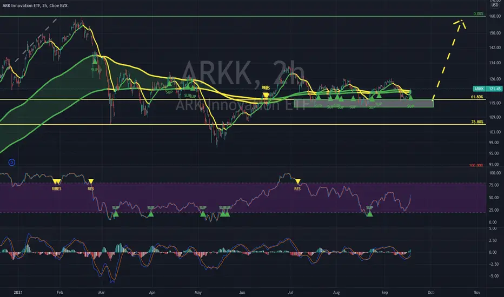504x297 pixels.
Task: Click the Sep label on time axis
Action: [x=384, y=293]
